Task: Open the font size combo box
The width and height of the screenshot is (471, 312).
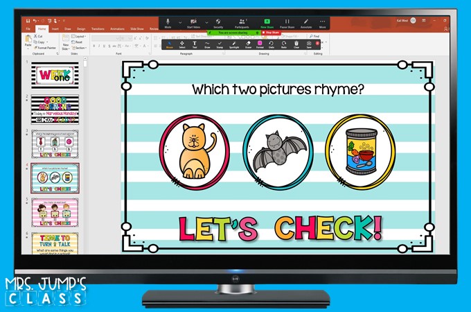Action: click(x=126, y=38)
